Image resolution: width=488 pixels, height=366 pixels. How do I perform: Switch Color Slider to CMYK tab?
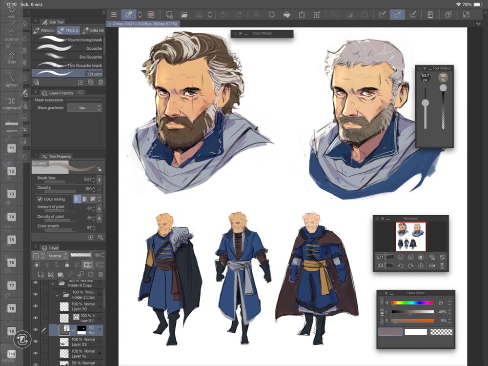[382, 321]
